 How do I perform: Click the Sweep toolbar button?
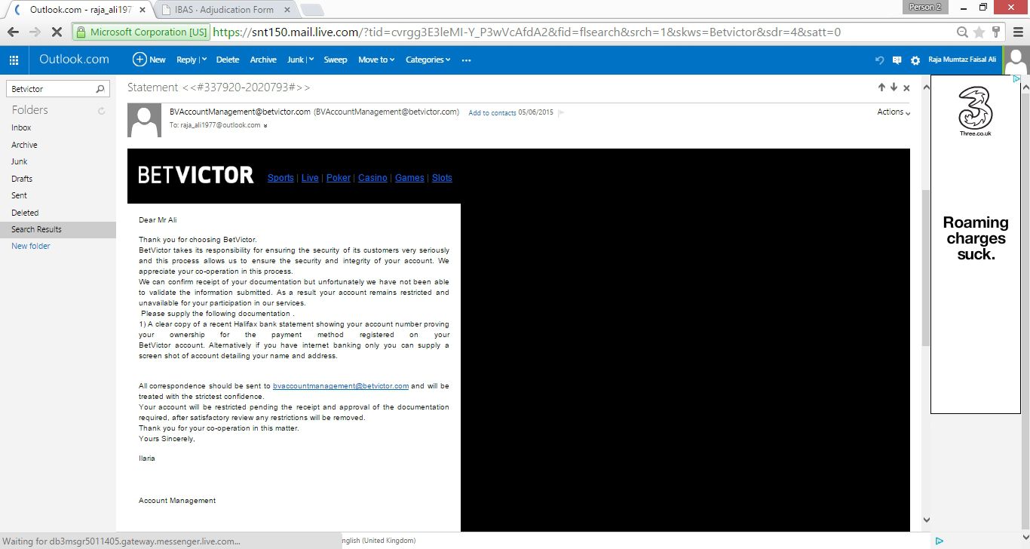click(x=336, y=60)
